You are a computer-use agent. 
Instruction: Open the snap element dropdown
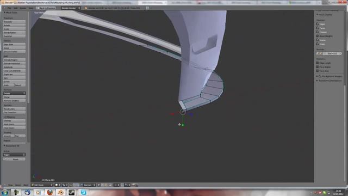pos(127,185)
